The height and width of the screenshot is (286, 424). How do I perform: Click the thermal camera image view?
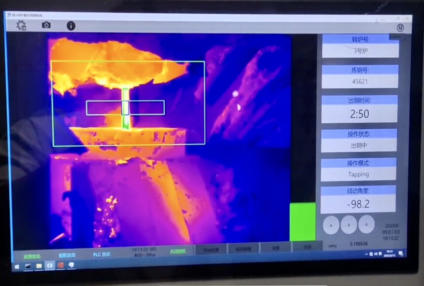click(170, 140)
